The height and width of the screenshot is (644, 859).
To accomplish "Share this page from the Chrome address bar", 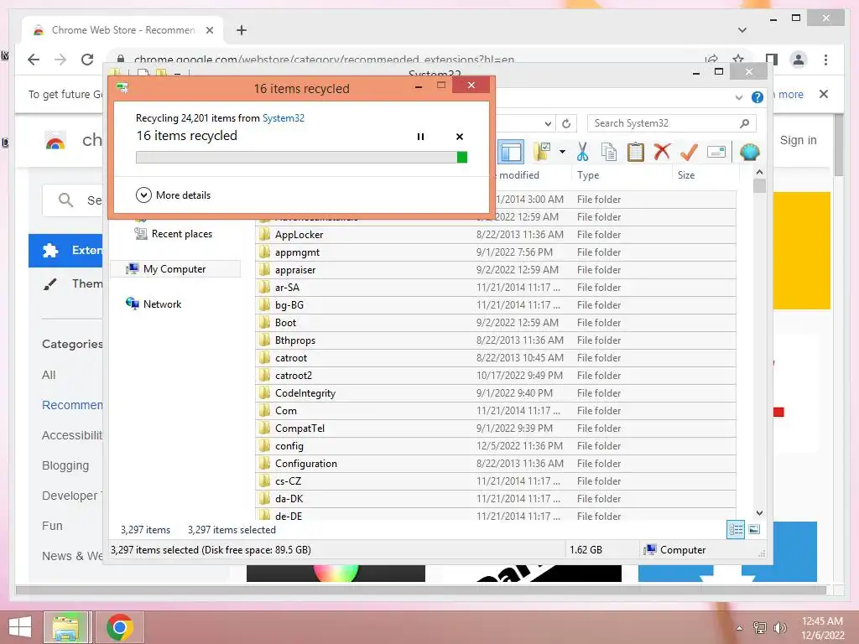I will (711, 60).
